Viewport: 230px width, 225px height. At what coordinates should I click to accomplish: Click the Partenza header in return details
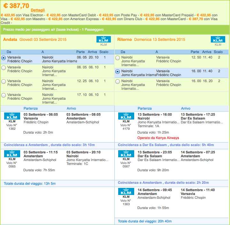click(144, 108)
